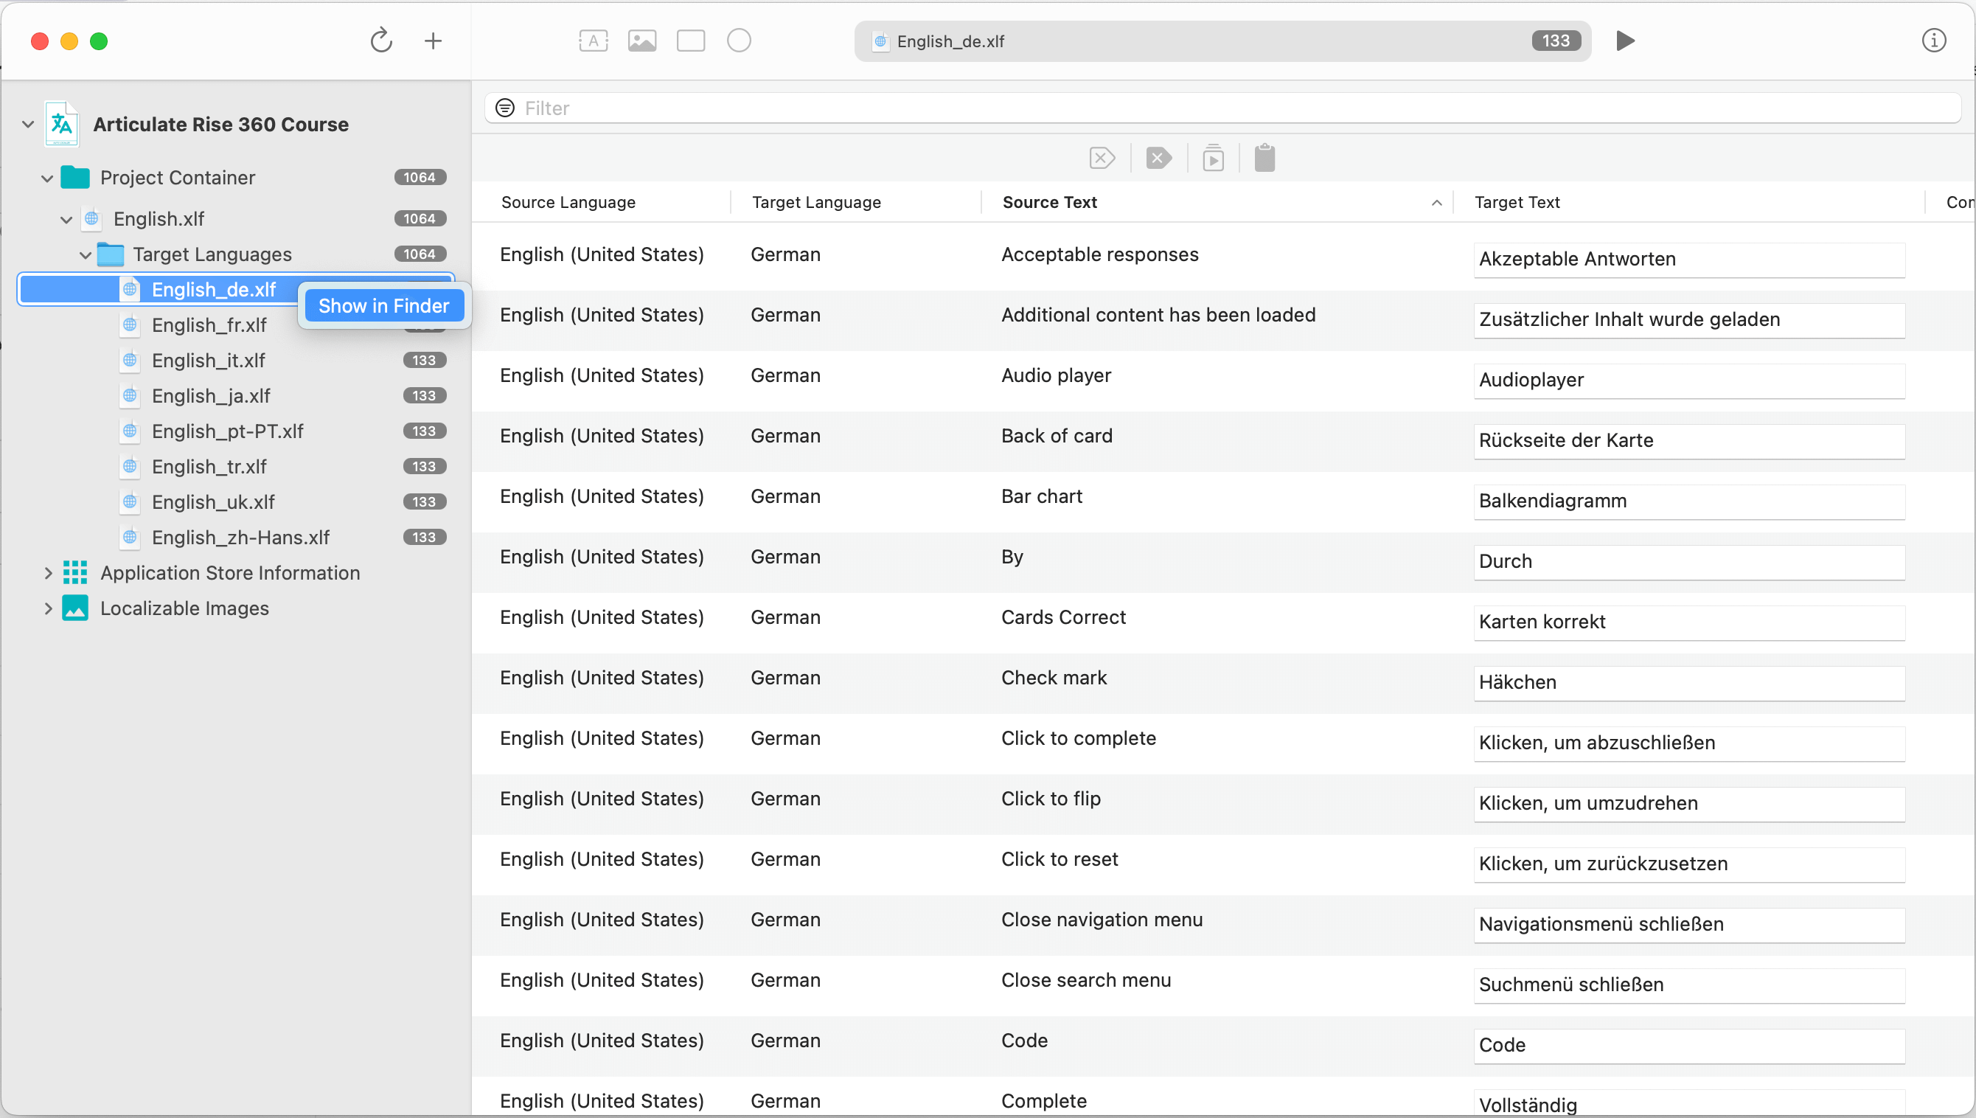Select the image toolbar icon
Viewport: 1976px width, 1118px height.
tap(641, 41)
